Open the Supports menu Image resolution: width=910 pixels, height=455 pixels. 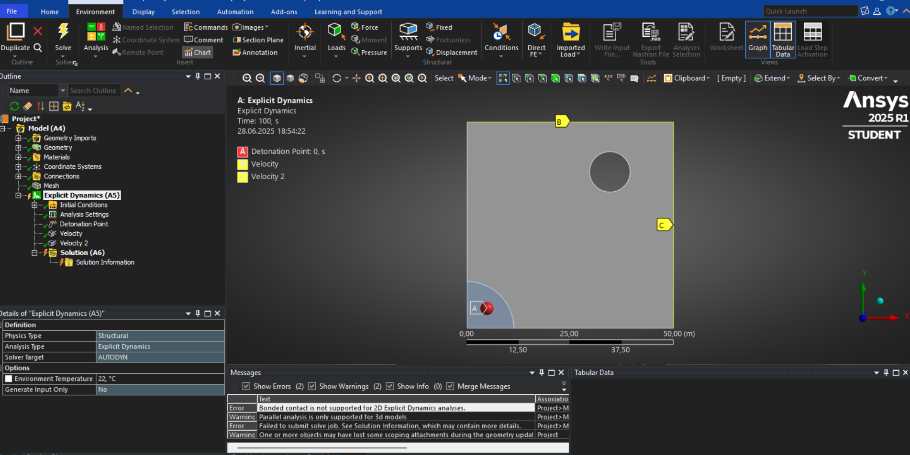408,37
